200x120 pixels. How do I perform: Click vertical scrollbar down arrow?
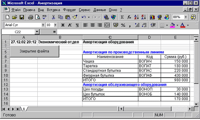coord(196,104)
